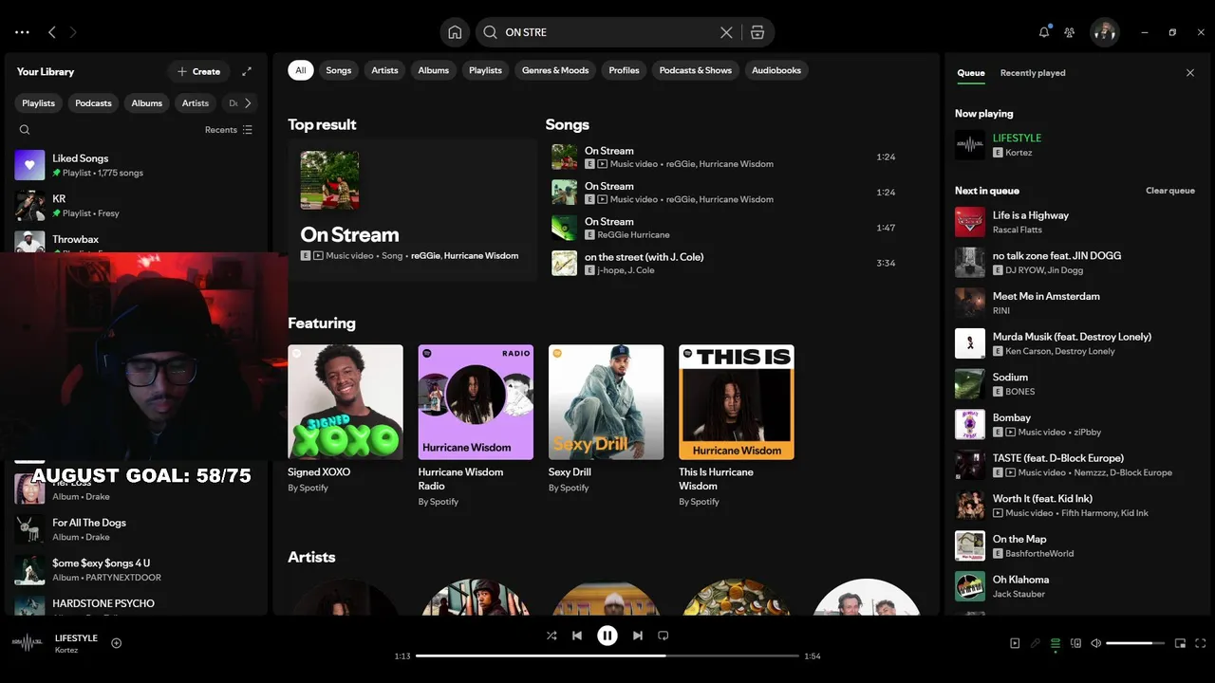The width and height of the screenshot is (1215, 683).
Task: Skip to previous track
Action: pos(577,636)
